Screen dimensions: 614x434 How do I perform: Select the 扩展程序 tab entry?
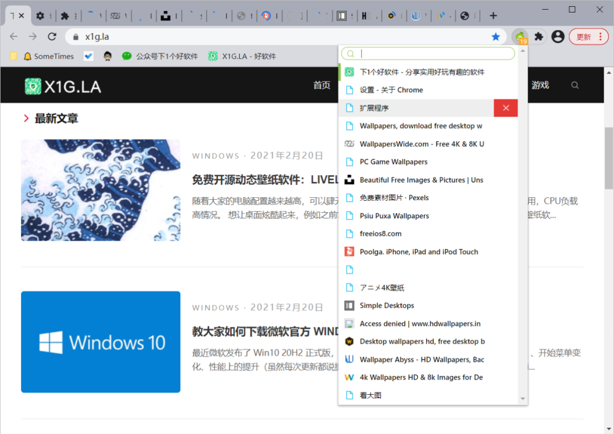coord(416,108)
